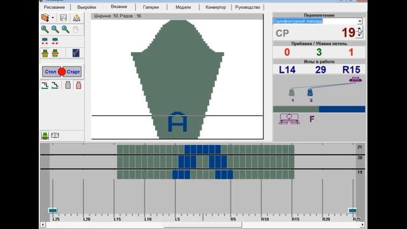Zoom in with the plus magnifier
The image size is (407, 229).
pos(45,29)
